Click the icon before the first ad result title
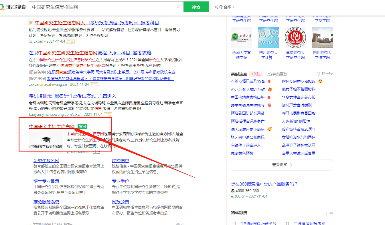This screenshot has width=385, height=225. click(x=31, y=23)
